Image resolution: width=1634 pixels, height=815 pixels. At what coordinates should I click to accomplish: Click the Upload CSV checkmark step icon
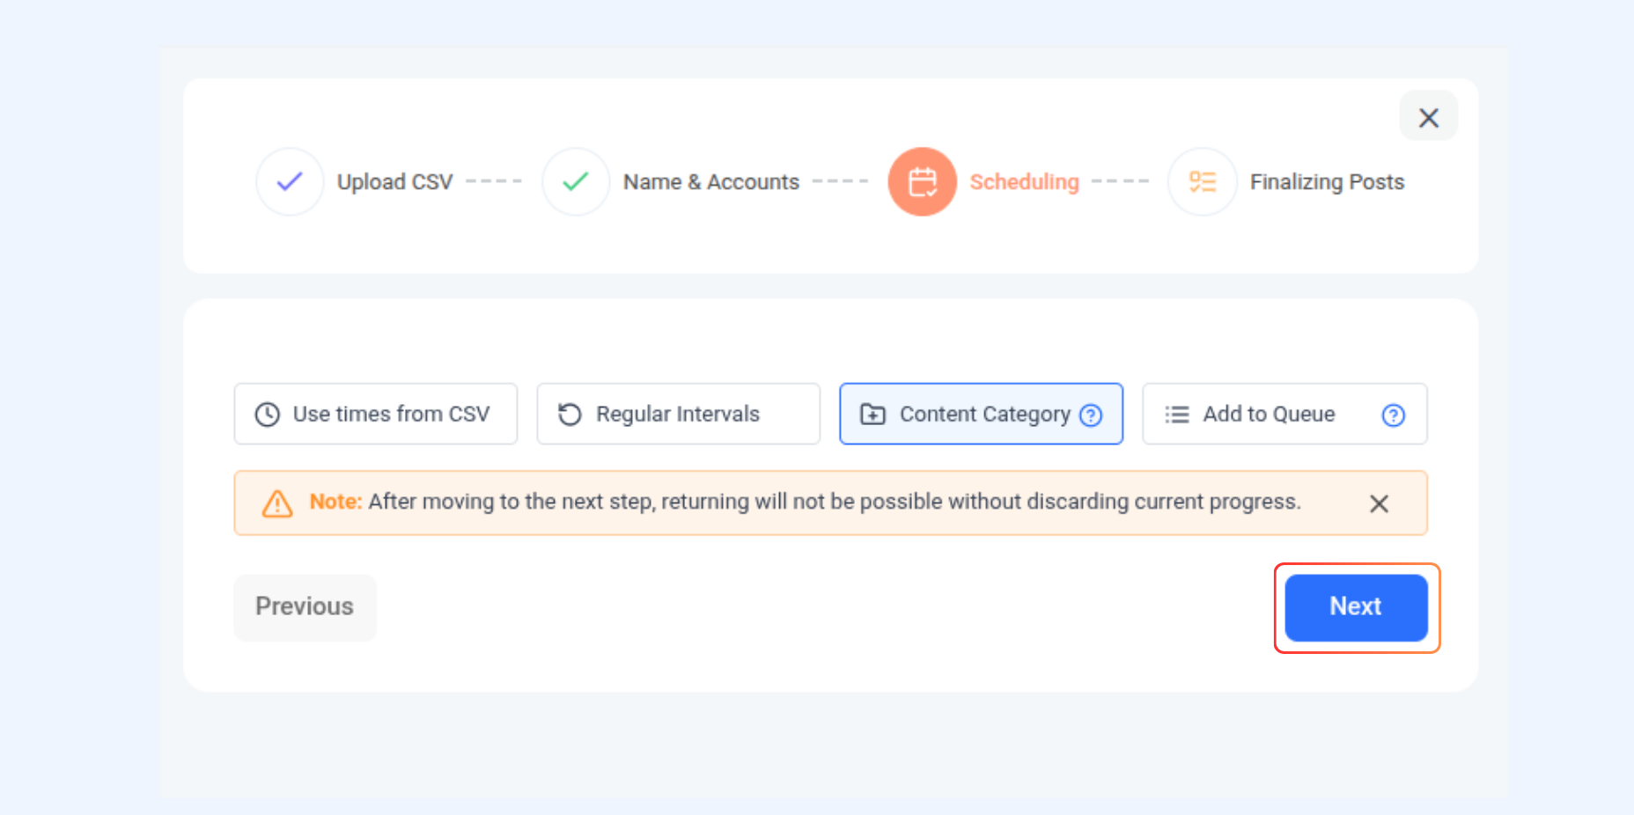[x=290, y=181]
